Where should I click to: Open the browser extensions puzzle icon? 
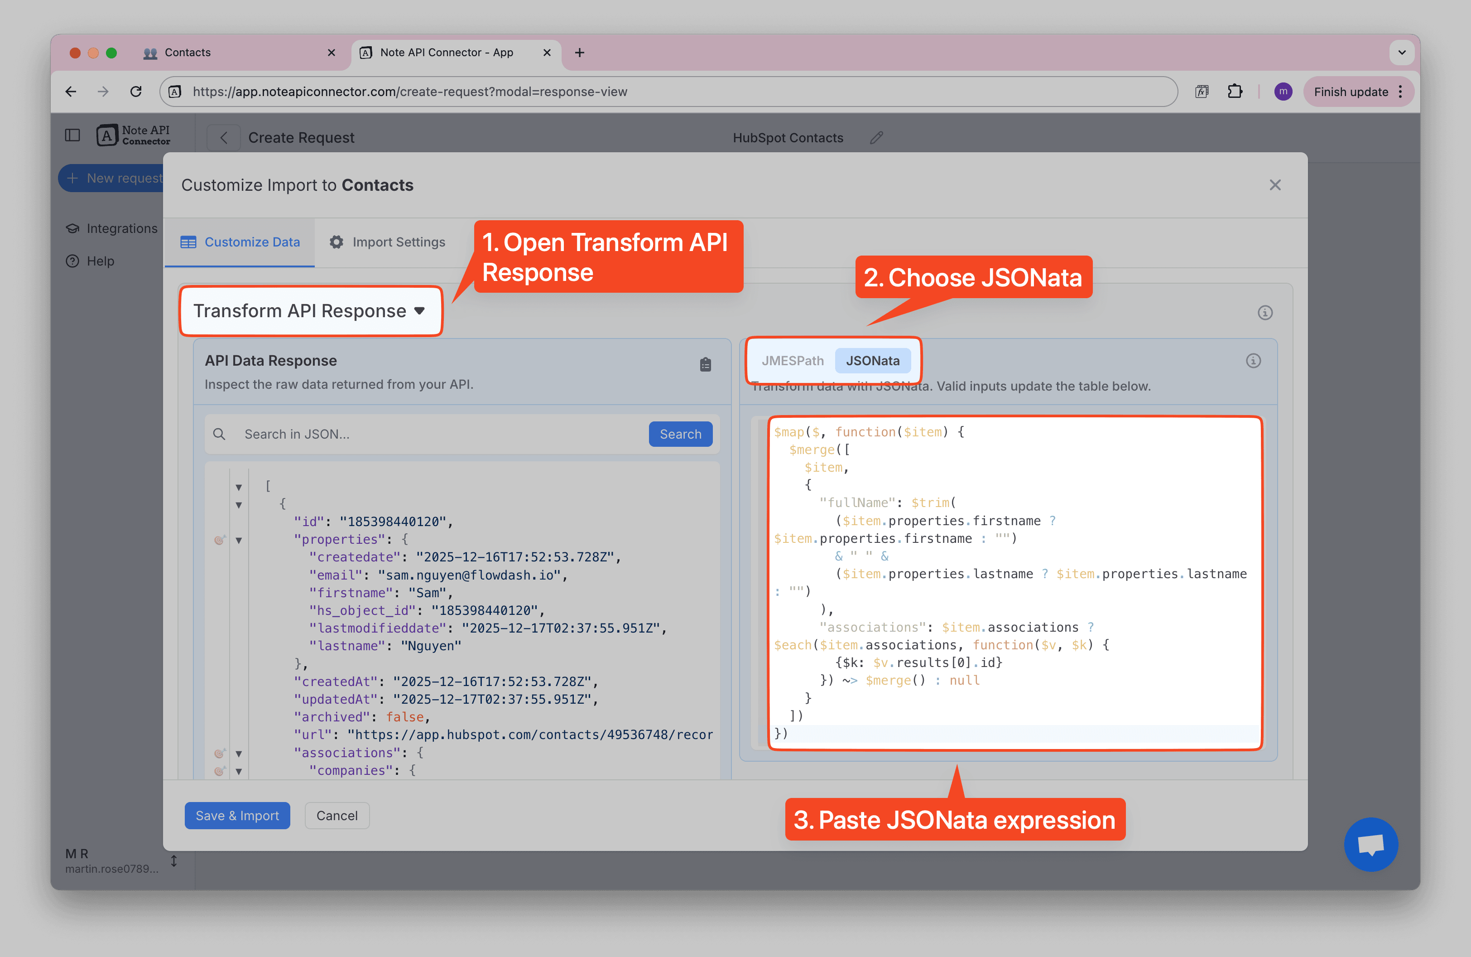1236,91
